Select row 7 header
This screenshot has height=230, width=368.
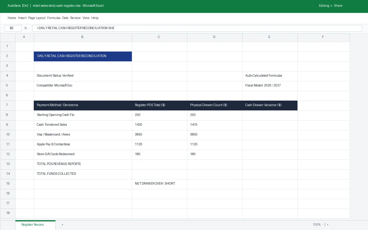point(8,105)
